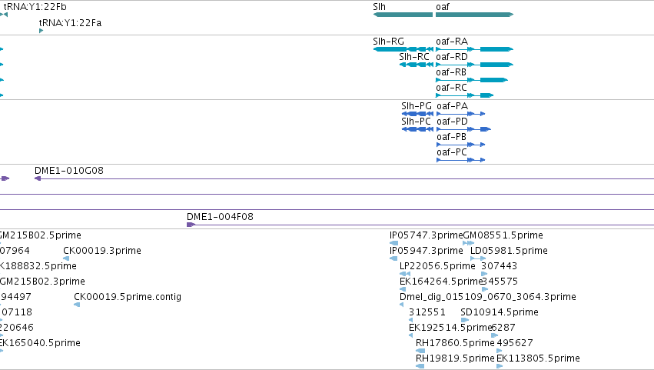The image size is (654, 370).
Task: Open the RH19819.5prime EST label
Action: pyautogui.click(x=455, y=358)
